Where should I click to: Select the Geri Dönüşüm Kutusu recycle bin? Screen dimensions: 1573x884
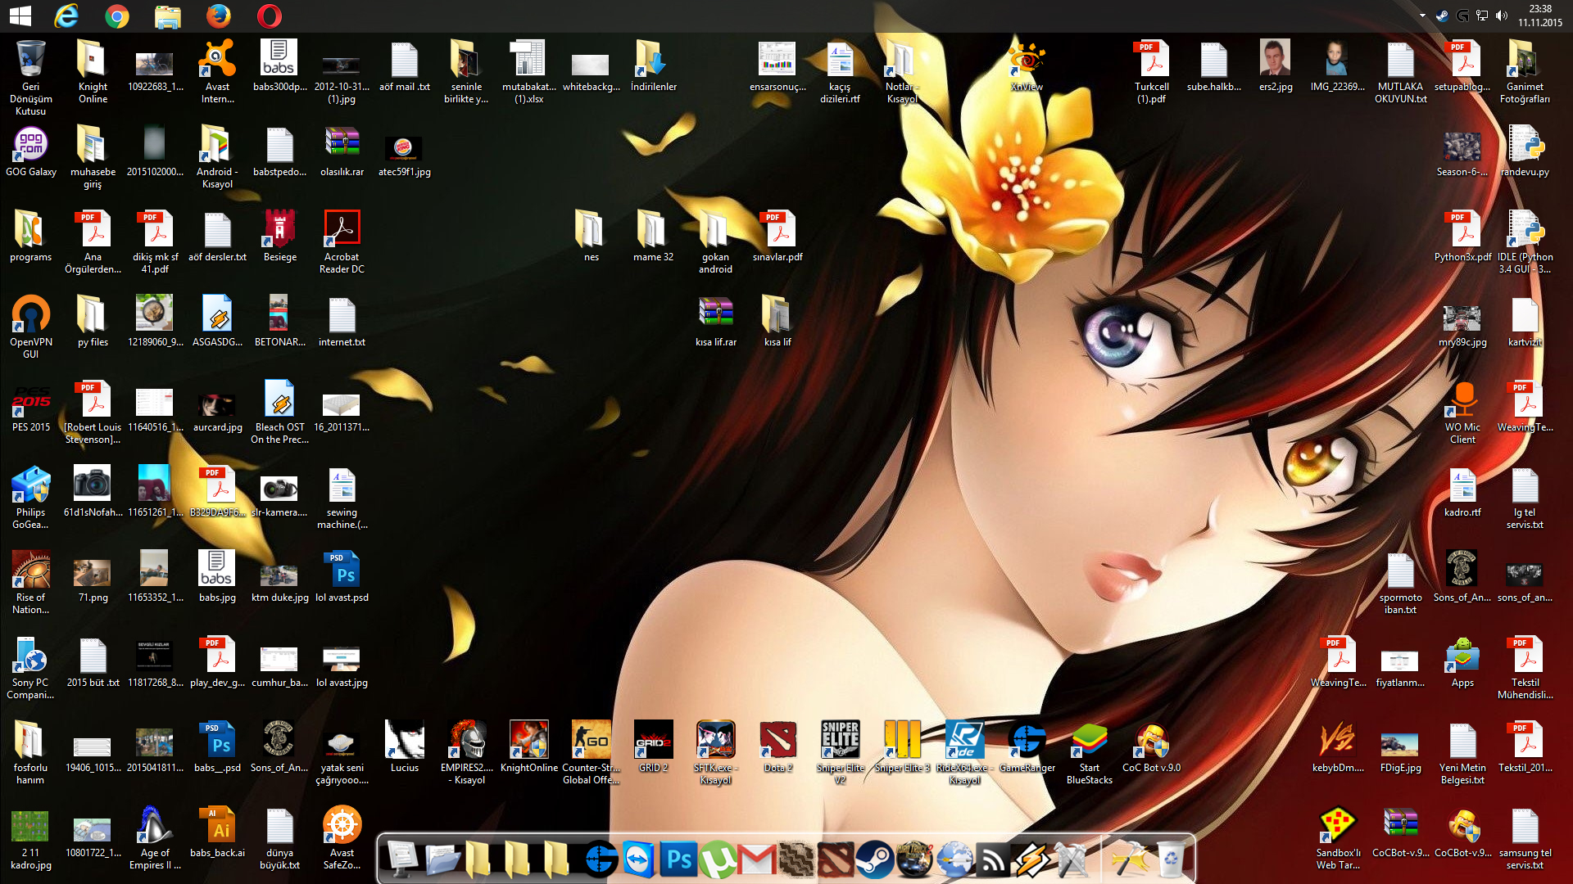coord(31,78)
